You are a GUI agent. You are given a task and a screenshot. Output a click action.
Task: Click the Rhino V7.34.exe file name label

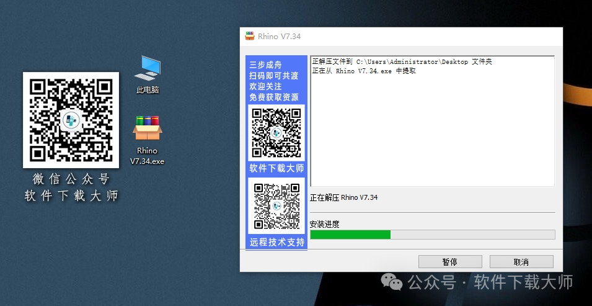tap(148, 156)
